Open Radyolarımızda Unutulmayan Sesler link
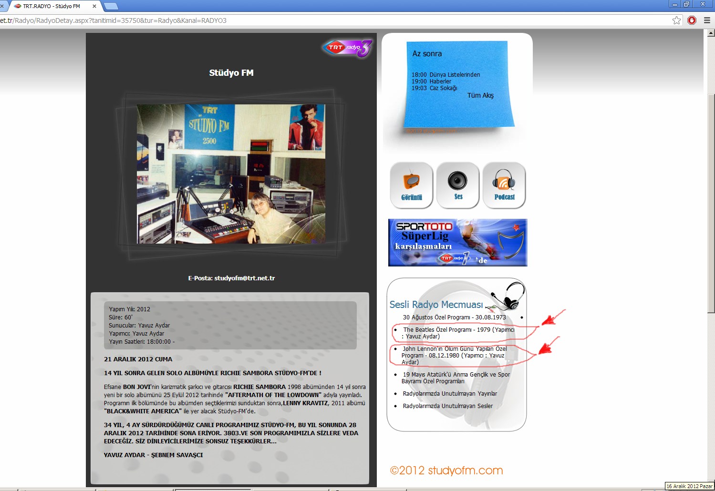The image size is (715, 491). 447,406
